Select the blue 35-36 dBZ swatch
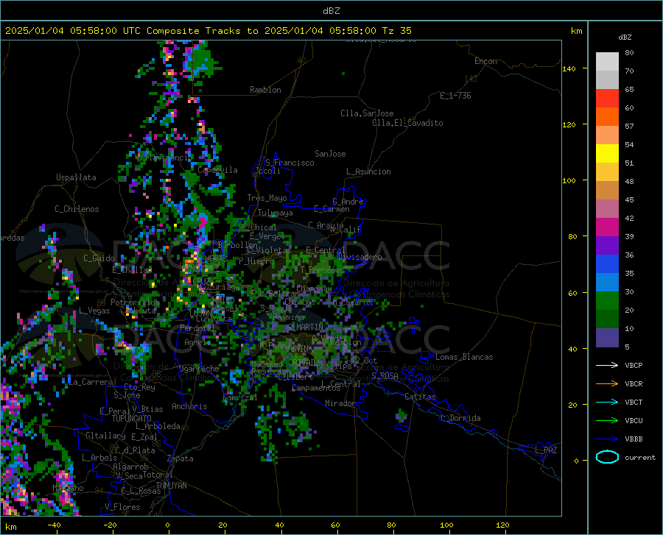The image size is (663, 535). click(607, 264)
